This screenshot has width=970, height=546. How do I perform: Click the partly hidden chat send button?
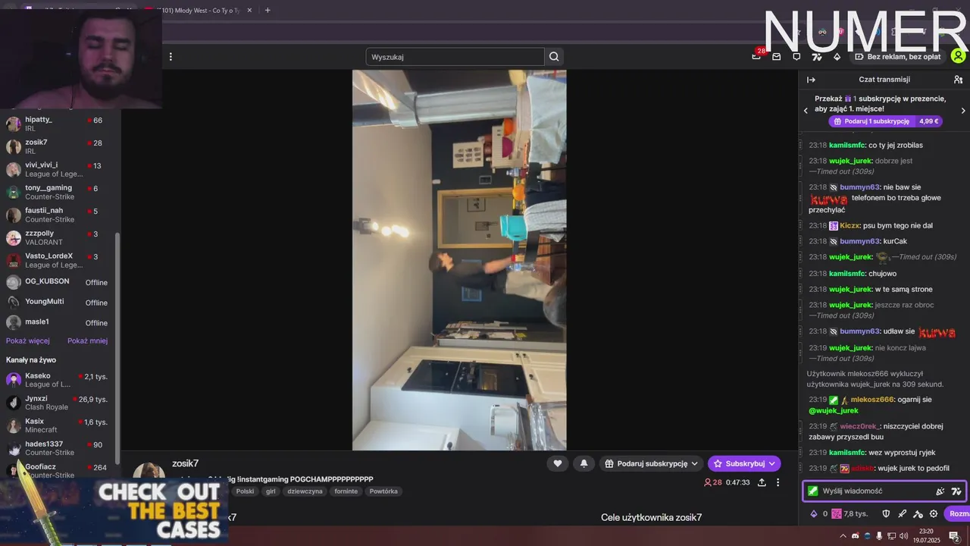957,513
